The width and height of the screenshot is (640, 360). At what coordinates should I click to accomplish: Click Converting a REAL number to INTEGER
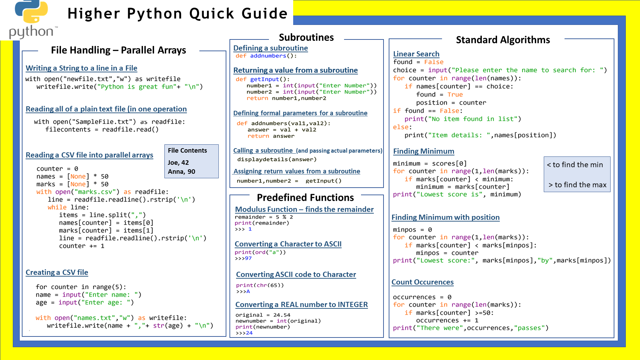click(301, 305)
